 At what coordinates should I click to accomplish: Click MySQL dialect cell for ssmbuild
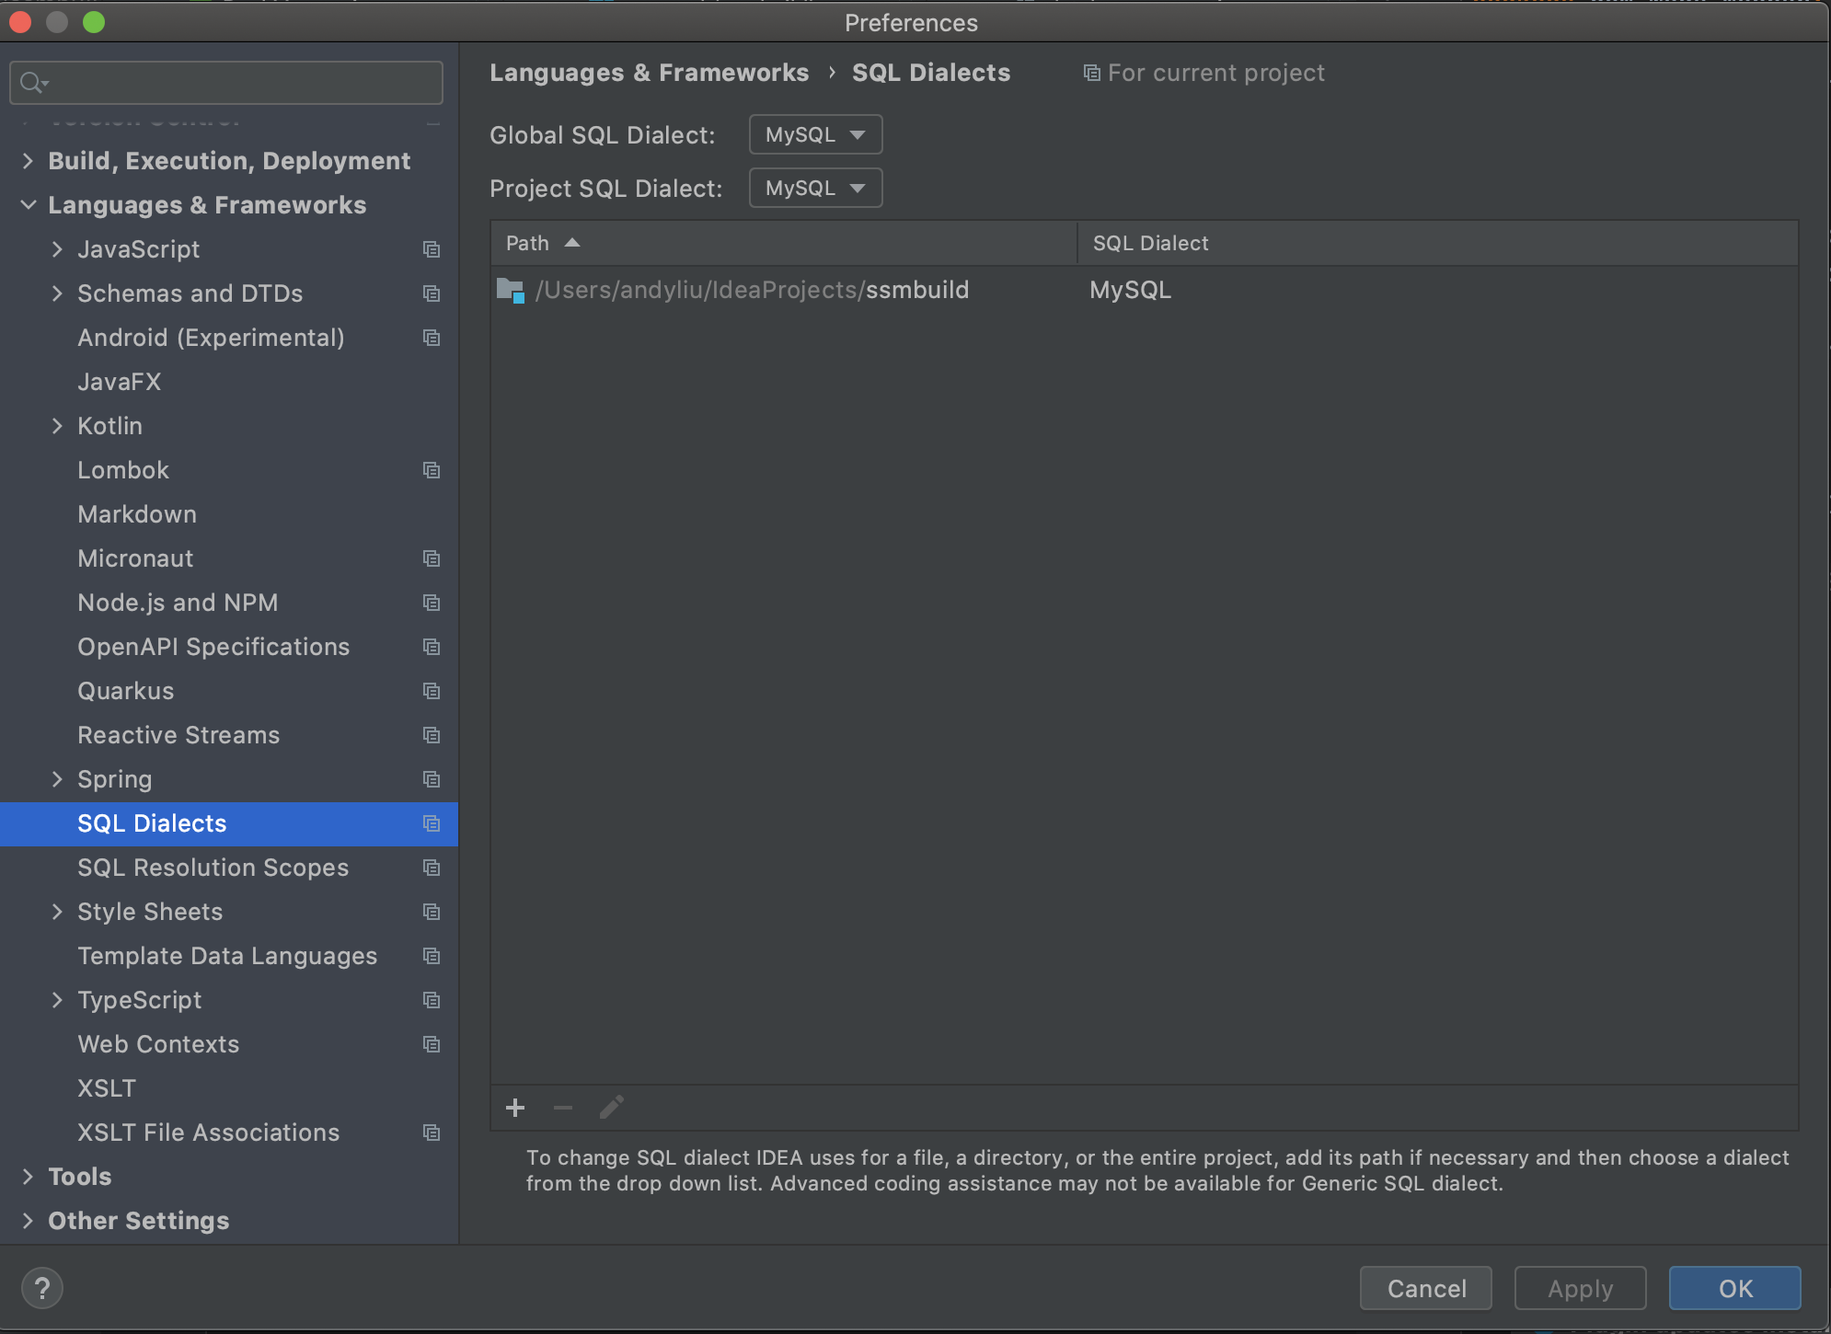1131,291
